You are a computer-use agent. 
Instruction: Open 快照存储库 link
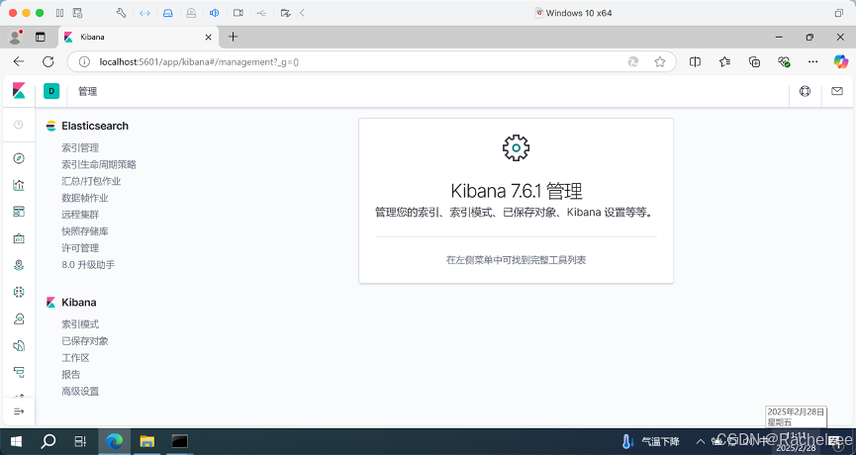(x=85, y=231)
